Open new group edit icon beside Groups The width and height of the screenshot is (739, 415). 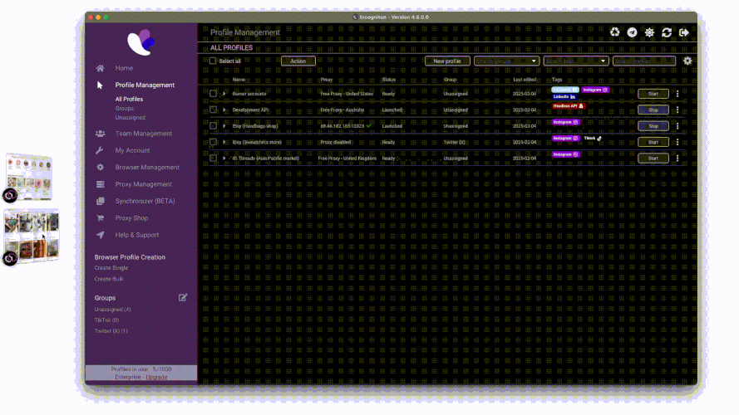183,297
